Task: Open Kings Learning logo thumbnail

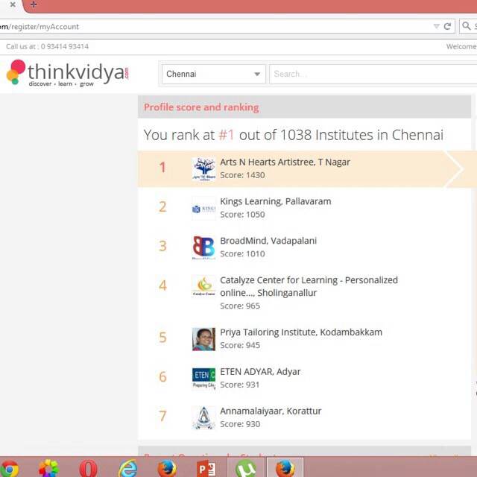Action: coord(203,209)
